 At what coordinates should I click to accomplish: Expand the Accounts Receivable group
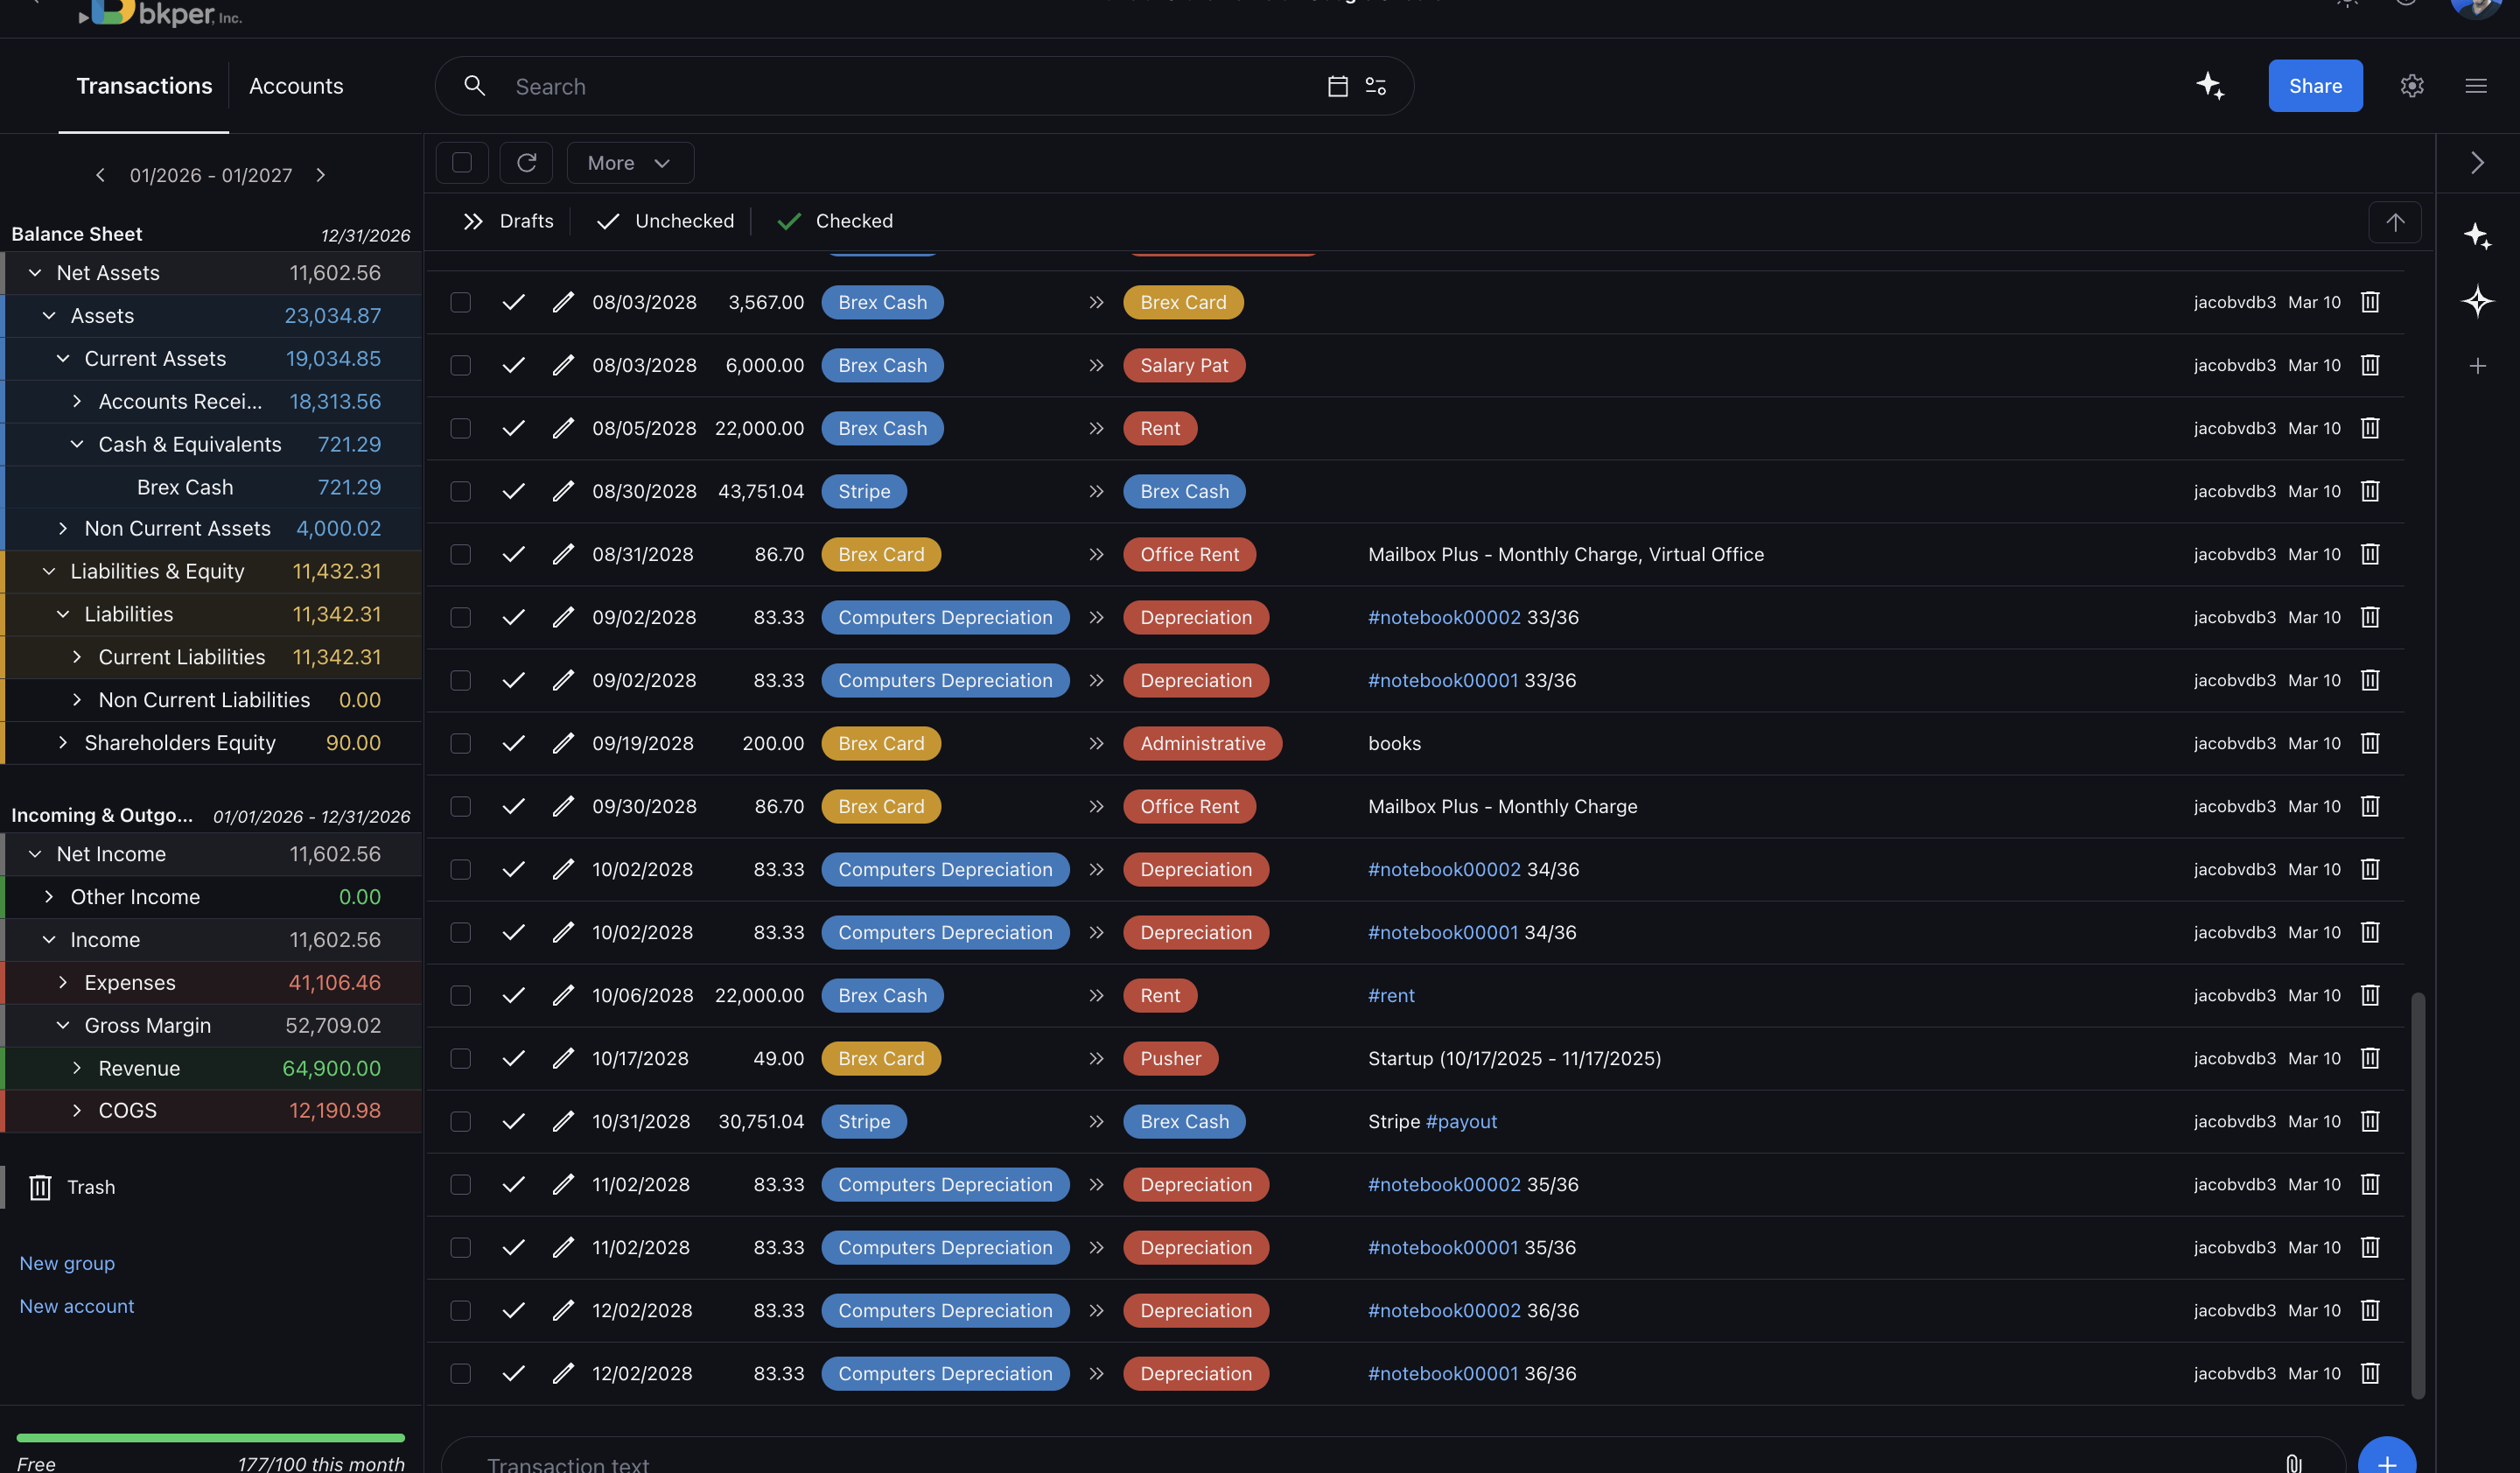[x=77, y=401]
